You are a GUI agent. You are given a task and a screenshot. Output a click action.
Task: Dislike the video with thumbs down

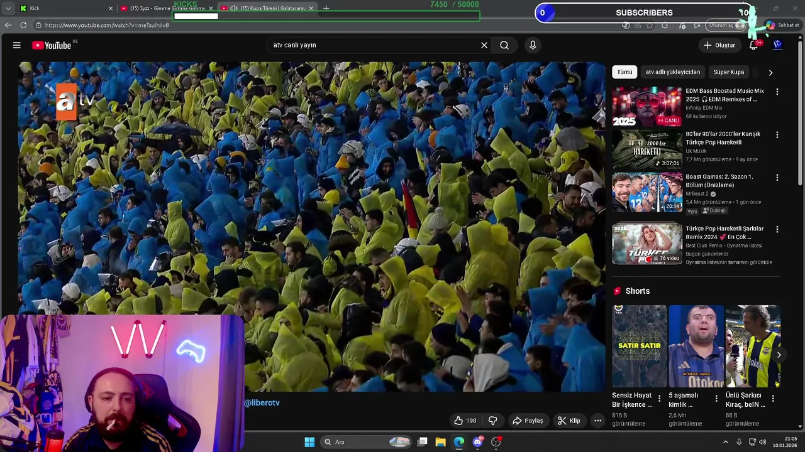coord(493,421)
